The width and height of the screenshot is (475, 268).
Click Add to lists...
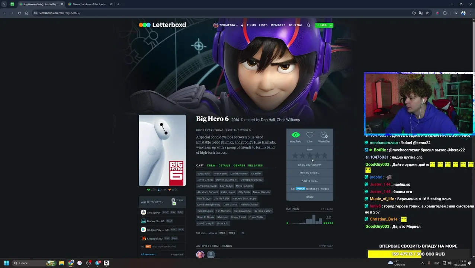(310, 181)
